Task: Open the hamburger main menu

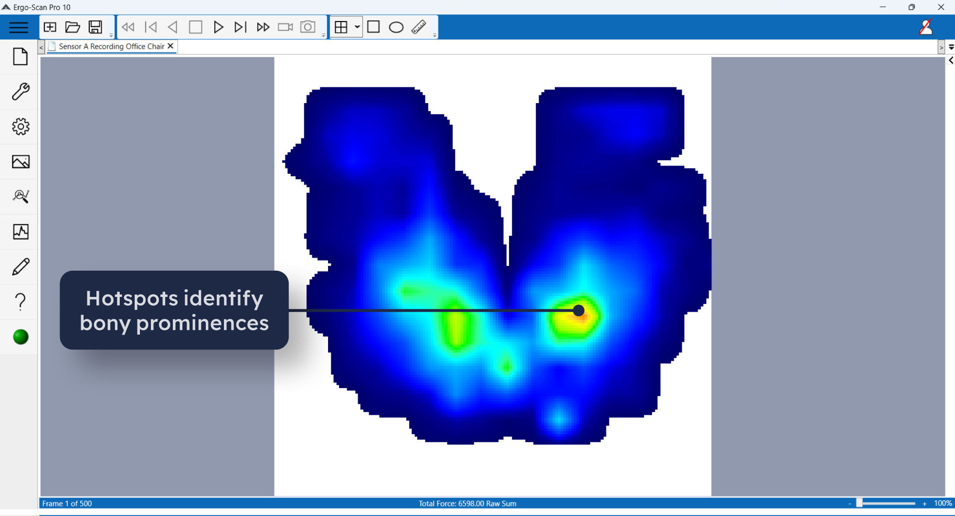Action: click(x=19, y=27)
